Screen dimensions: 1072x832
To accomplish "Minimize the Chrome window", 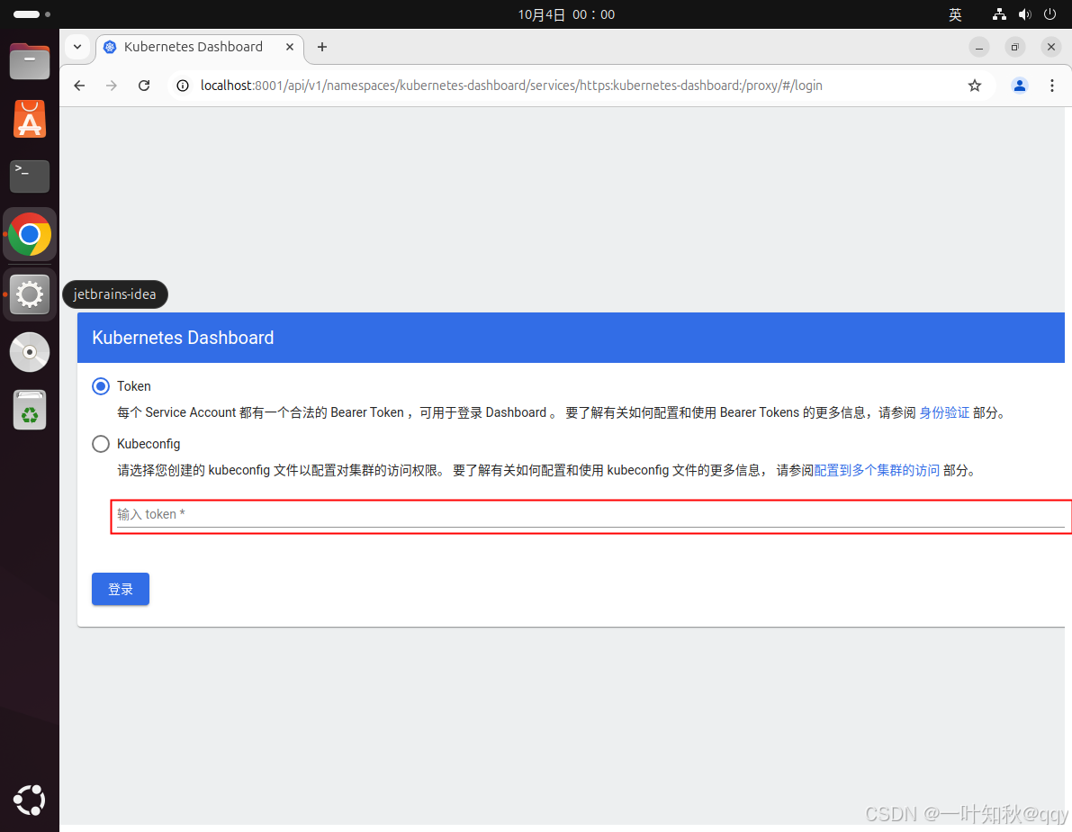I will pyautogui.click(x=979, y=47).
